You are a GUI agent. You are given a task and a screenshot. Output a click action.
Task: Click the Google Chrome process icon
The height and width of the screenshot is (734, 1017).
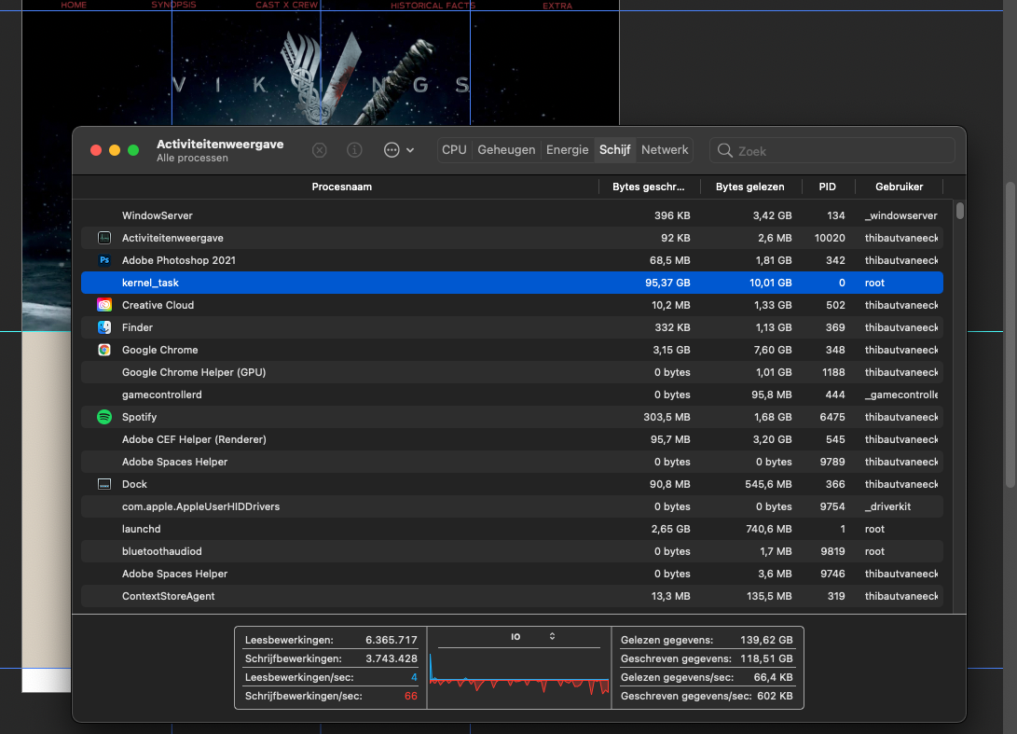[104, 350]
